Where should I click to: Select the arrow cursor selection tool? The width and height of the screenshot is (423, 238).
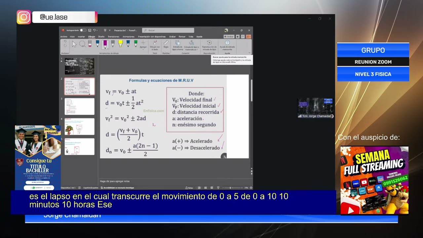pos(74,44)
